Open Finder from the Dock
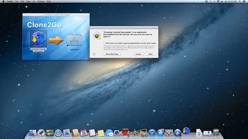The image size is (248, 139). point(33,133)
